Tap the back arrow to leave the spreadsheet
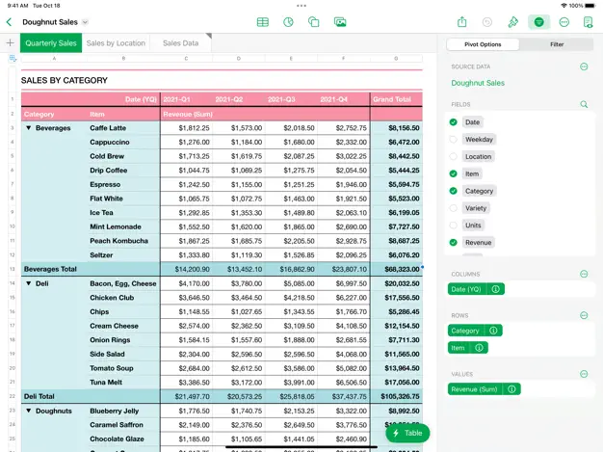The height and width of the screenshot is (452, 603). pyautogui.click(x=10, y=21)
